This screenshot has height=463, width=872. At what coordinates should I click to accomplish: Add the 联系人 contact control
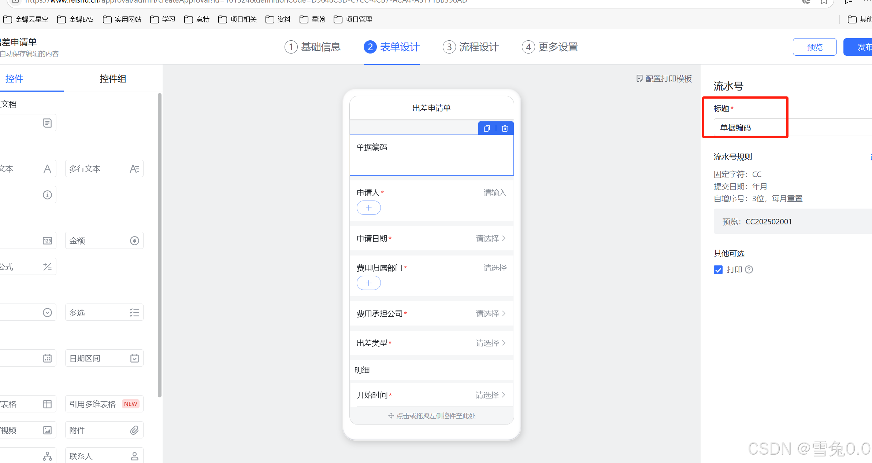coord(104,456)
